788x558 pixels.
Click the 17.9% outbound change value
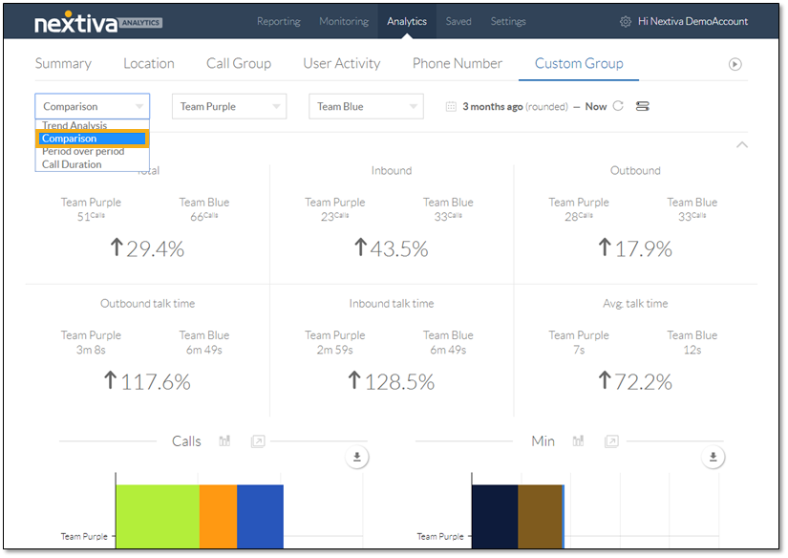635,248
